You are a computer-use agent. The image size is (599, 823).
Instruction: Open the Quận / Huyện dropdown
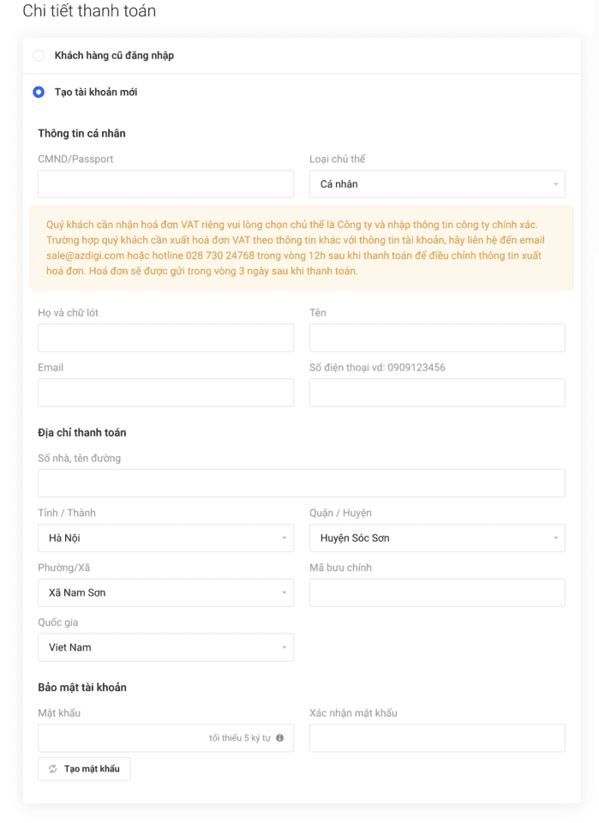pyautogui.click(x=437, y=538)
